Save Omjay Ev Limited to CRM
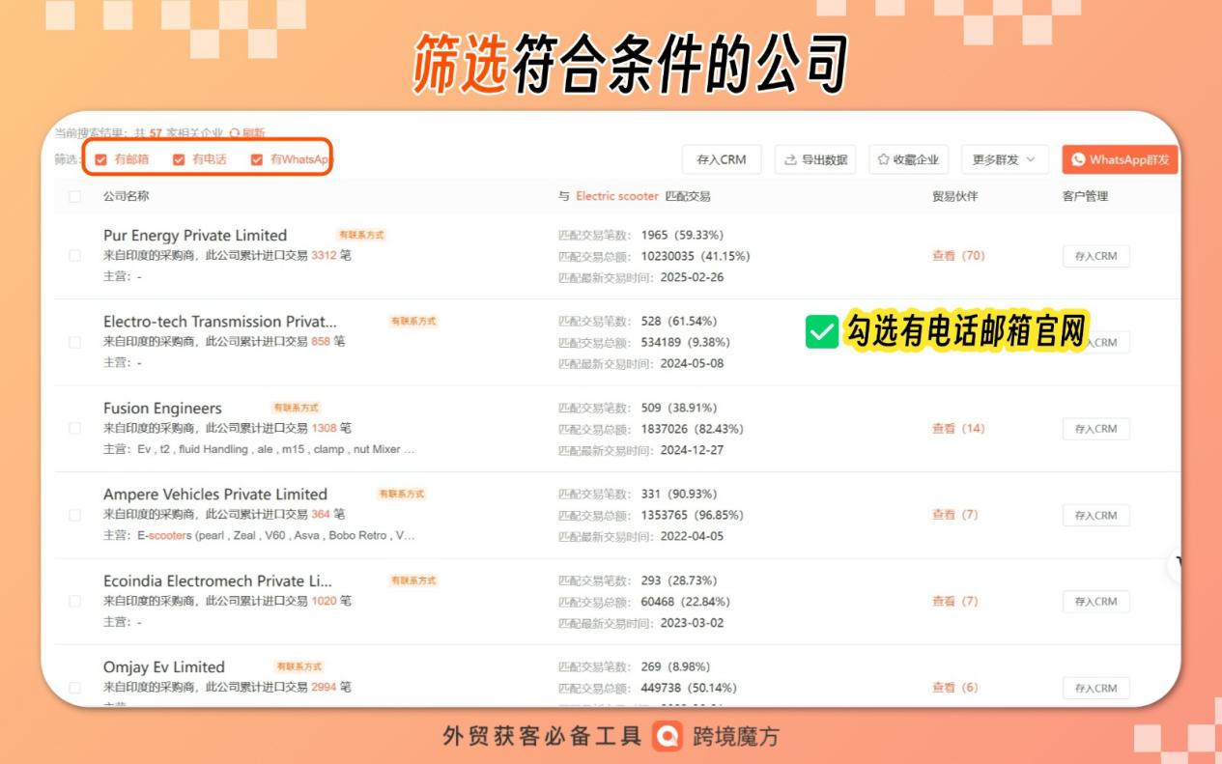 coord(1095,688)
